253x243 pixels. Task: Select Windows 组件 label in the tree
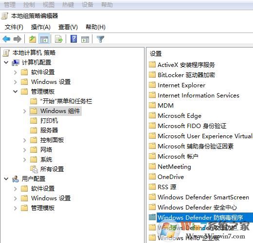pyautogui.click(x=60, y=111)
